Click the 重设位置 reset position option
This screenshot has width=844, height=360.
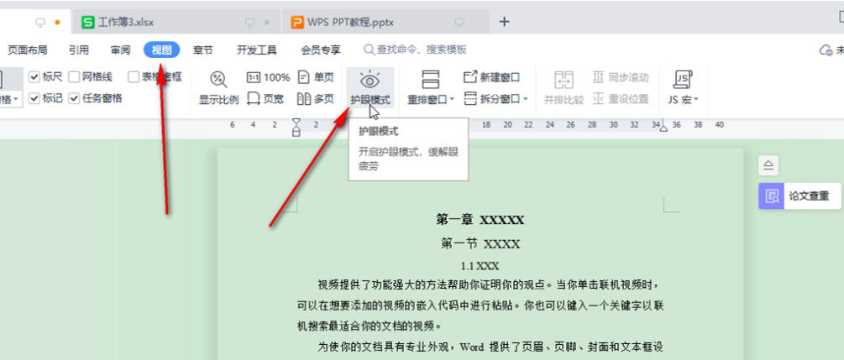click(x=621, y=99)
